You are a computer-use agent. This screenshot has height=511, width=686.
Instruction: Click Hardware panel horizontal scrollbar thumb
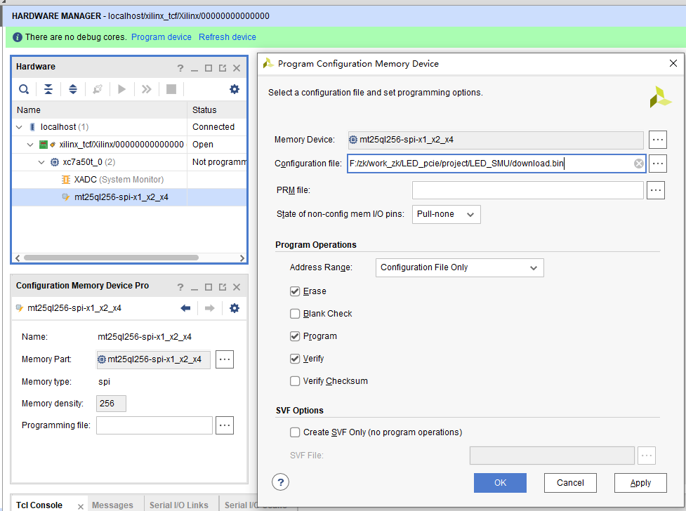pyautogui.click(x=111, y=258)
